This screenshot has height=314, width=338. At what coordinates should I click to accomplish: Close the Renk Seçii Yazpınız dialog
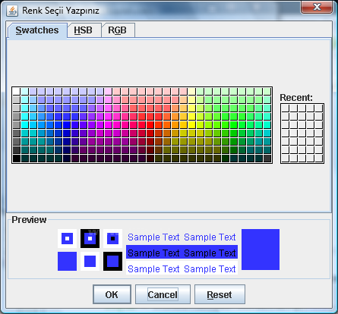coord(317,7)
